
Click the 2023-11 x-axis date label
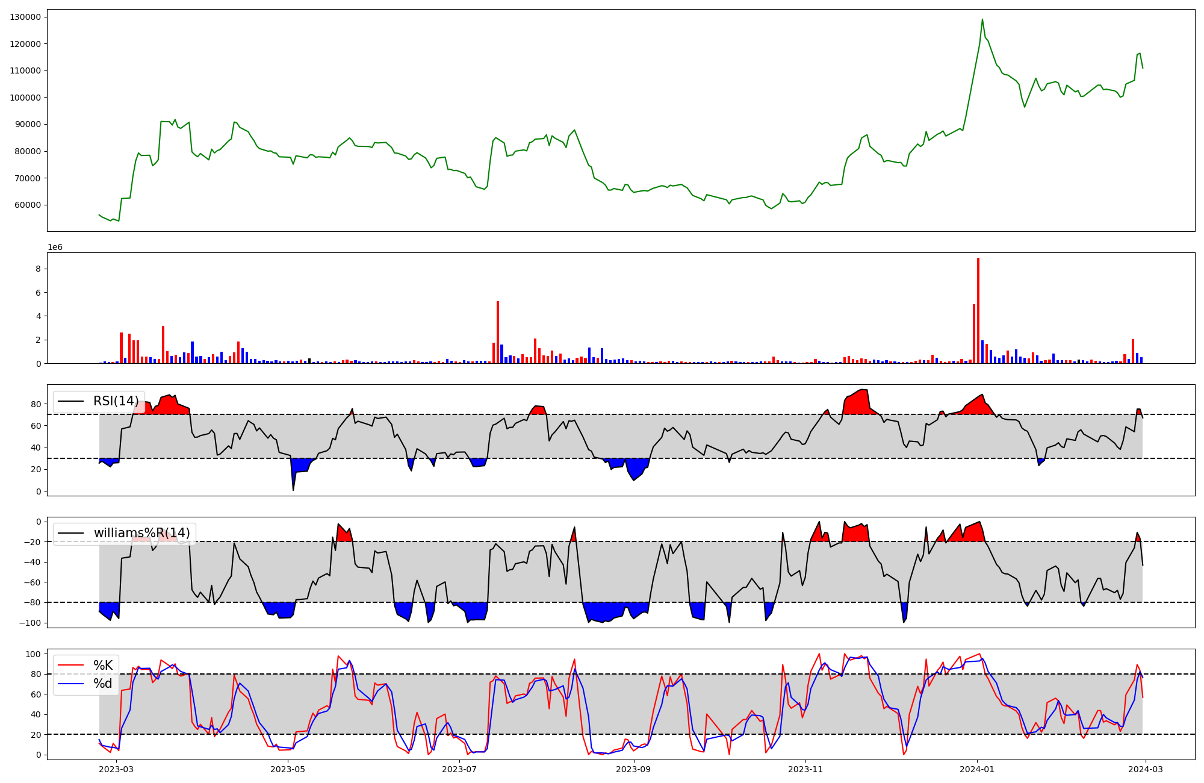(x=805, y=769)
